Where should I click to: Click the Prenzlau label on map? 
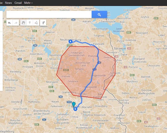(x=93, y=56)
